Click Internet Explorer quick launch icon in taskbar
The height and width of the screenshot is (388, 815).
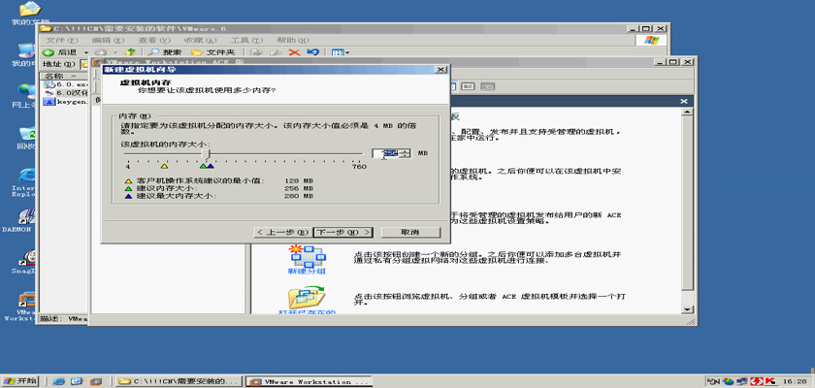pyautogui.click(x=58, y=381)
